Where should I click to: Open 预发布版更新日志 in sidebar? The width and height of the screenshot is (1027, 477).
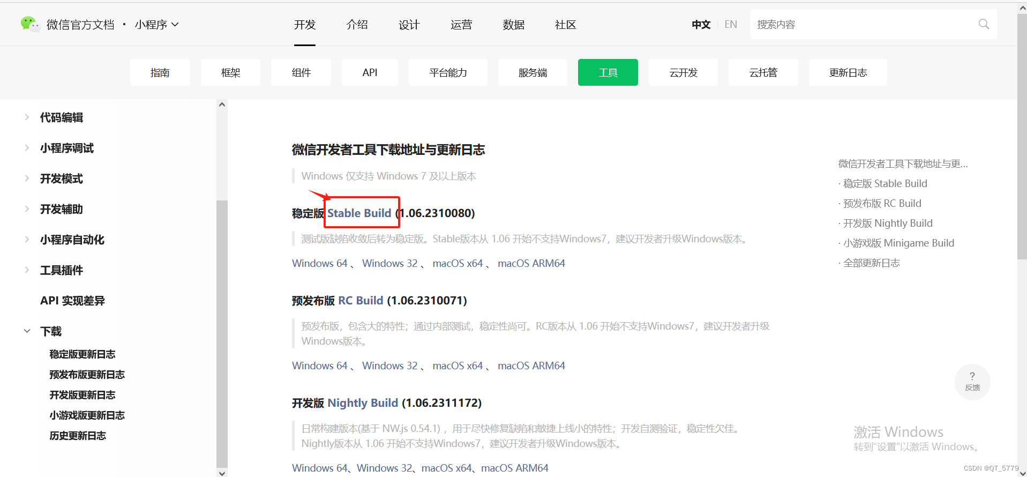tap(87, 375)
